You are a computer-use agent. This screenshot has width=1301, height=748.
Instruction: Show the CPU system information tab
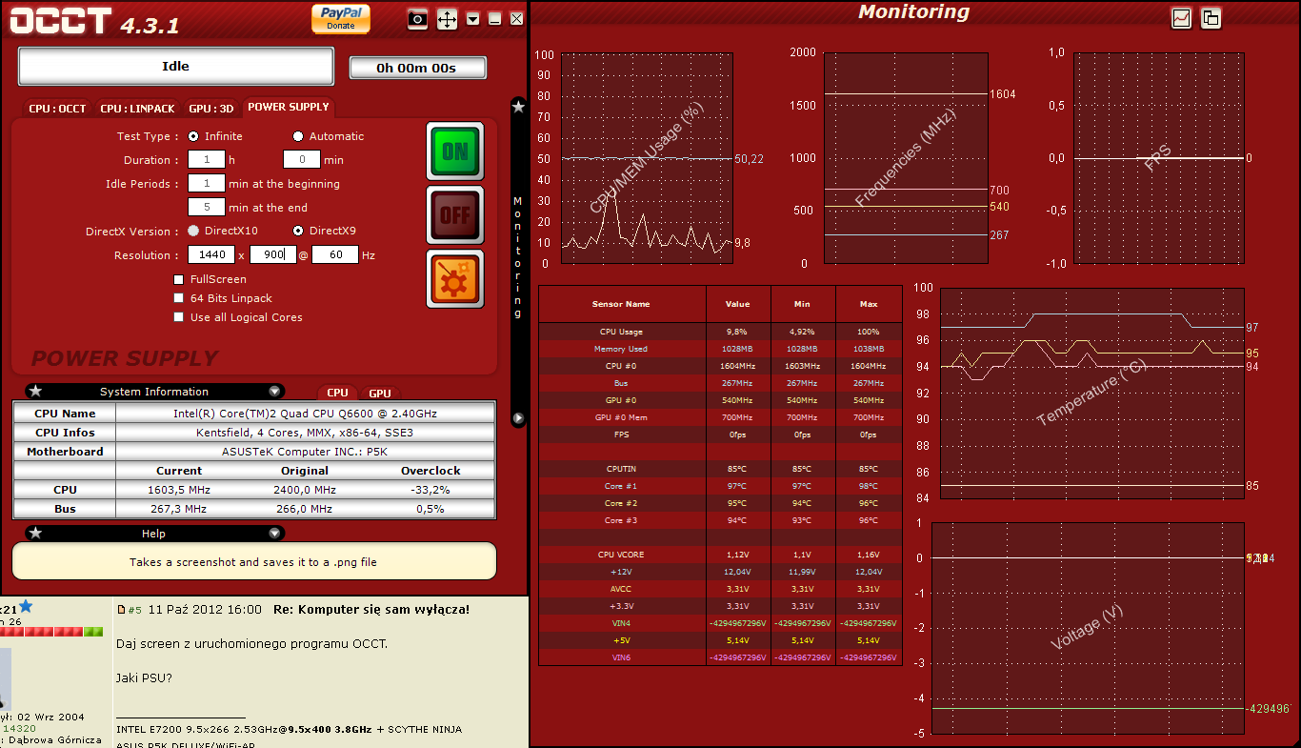338,393
